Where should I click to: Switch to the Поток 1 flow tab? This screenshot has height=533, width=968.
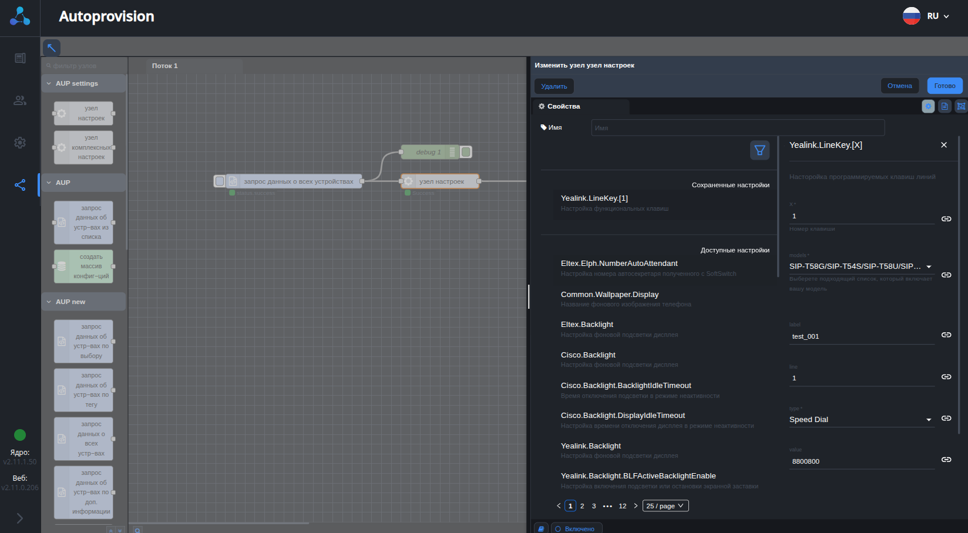point(165,66)
